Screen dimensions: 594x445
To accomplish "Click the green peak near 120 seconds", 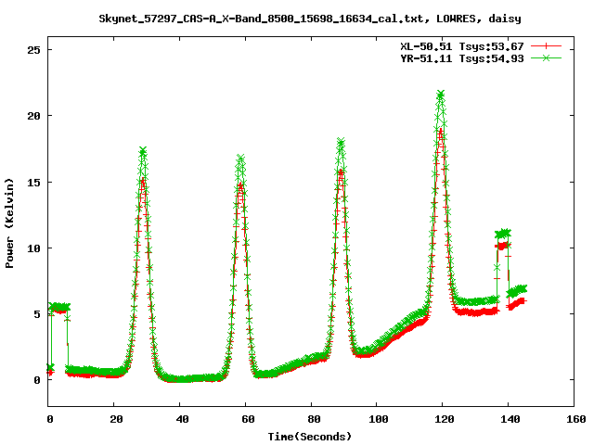I will [x=440, y=95].
